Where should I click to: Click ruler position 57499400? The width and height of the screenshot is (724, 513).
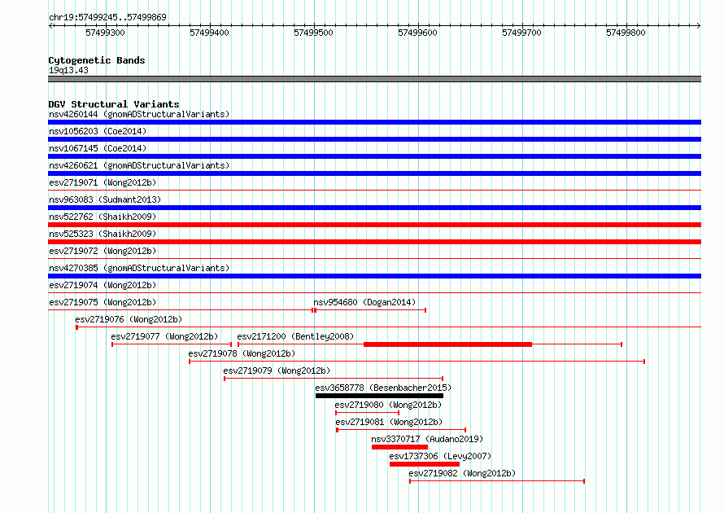(x=209, y=33)
